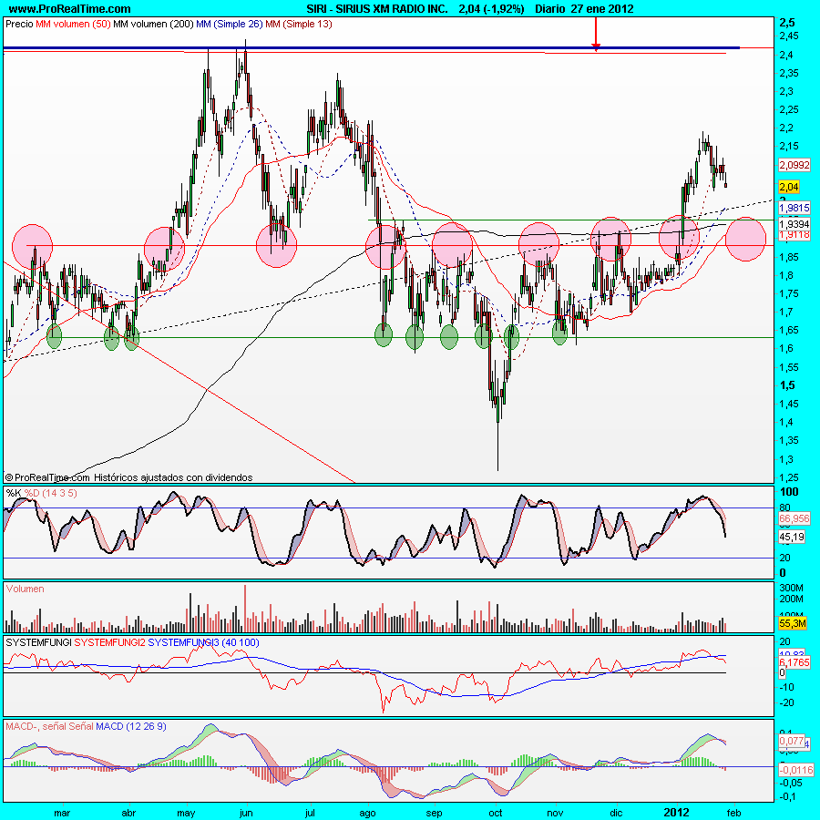Click the MM volumen (50) legend entry

(73, 24)
